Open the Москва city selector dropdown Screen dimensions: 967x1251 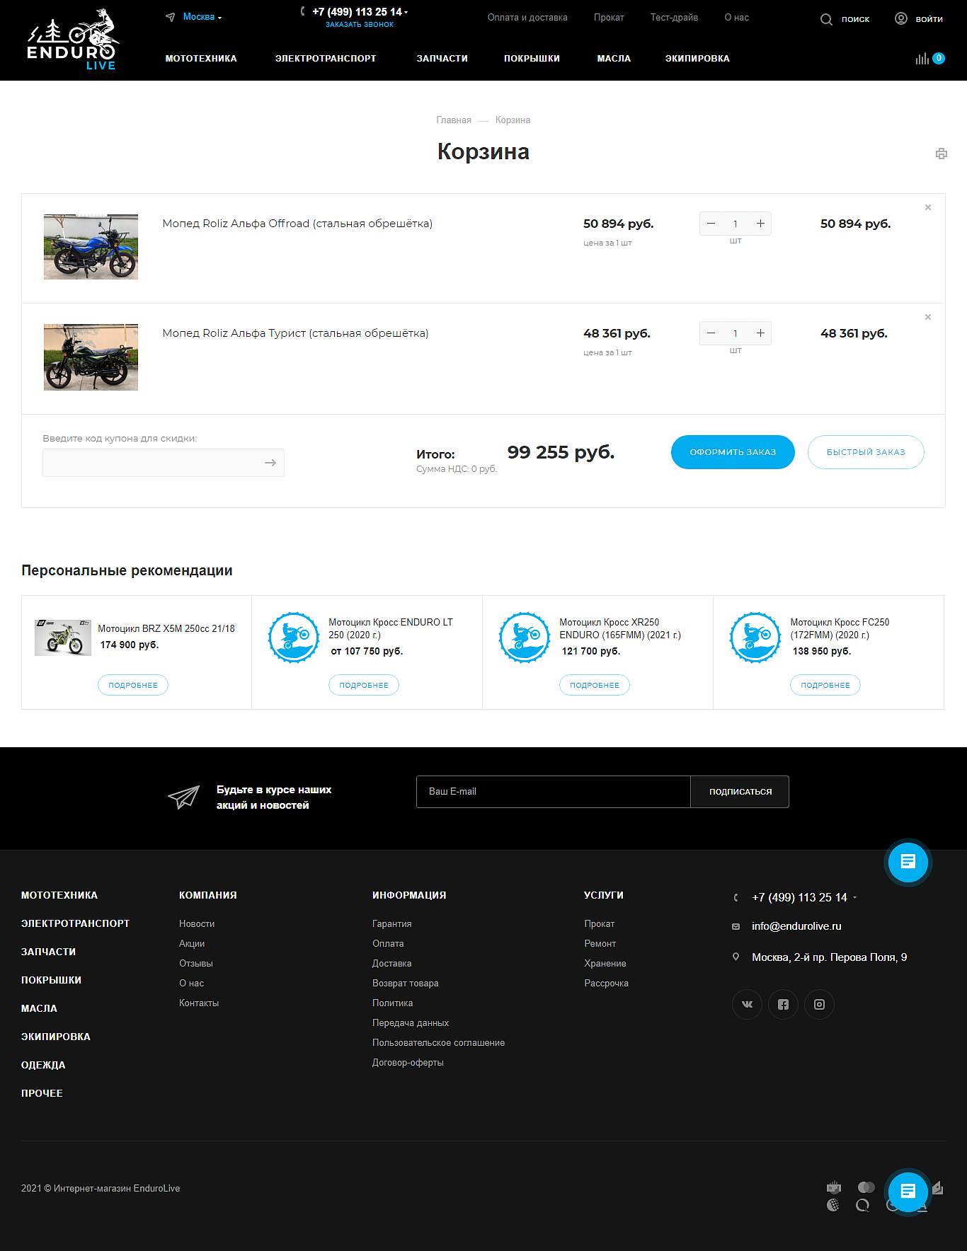202,17
